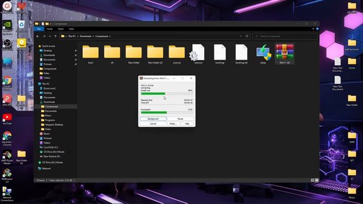Image resolution: width=363 pixels, height=204 pixels.
Task: Cancel the WinRAR extraction
Action: point(153,124)
